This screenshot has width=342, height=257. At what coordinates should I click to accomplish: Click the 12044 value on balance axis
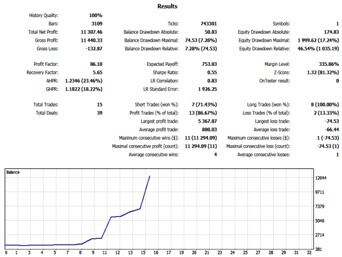pyautogui.click(x=321, y=178)
